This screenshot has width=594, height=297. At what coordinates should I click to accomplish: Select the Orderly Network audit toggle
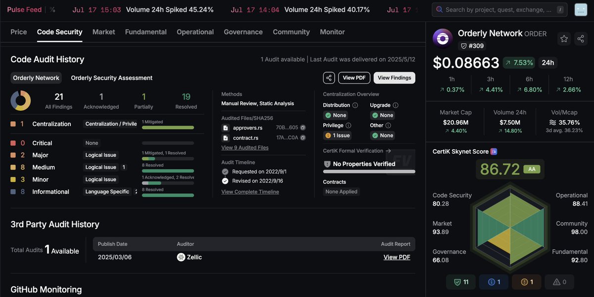36,78
